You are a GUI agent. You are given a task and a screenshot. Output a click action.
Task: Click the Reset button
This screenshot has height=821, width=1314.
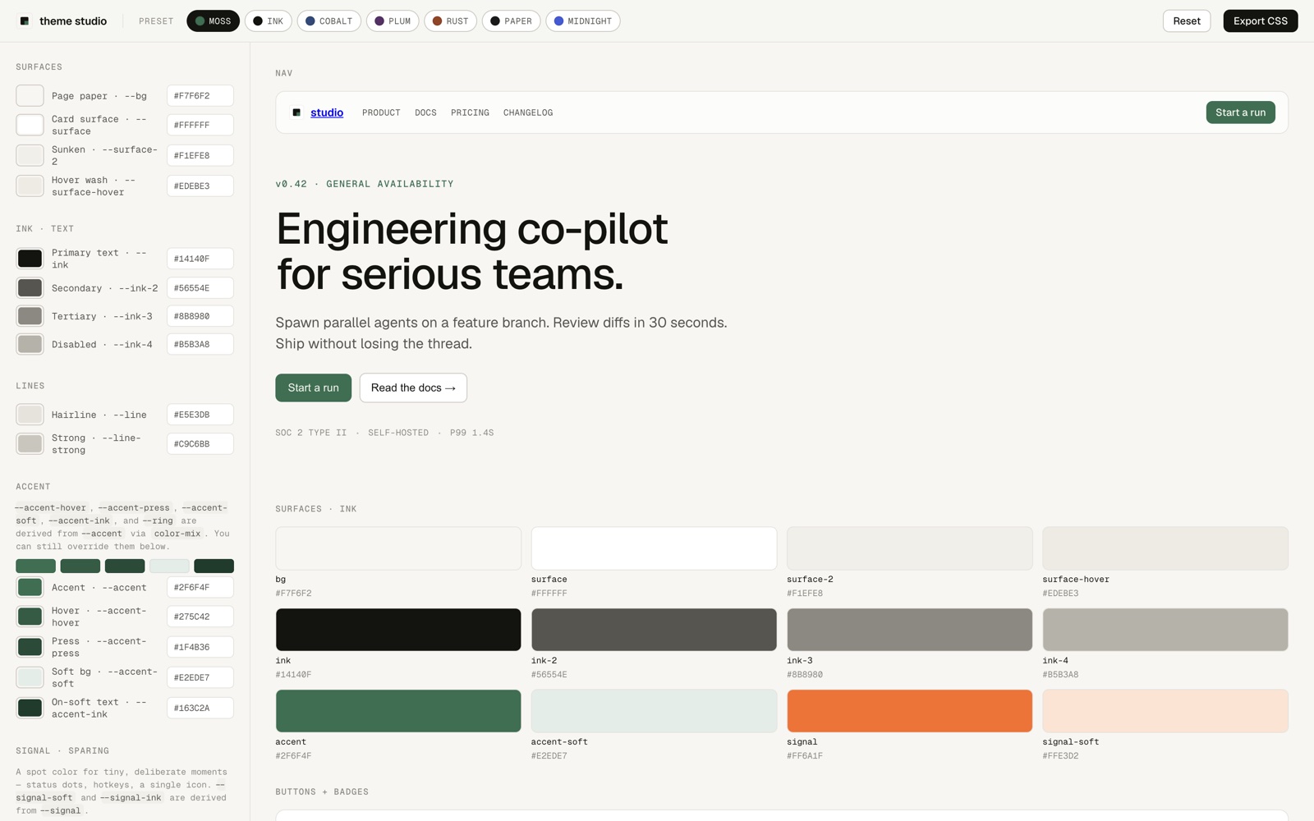click(1186, 21)
